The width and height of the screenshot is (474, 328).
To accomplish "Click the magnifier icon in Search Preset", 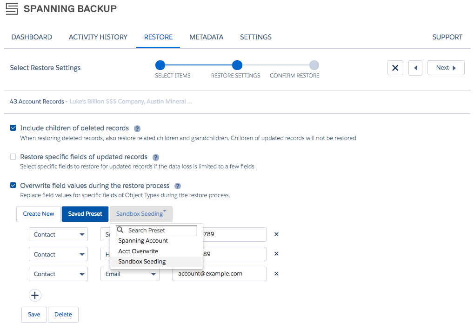I will click(x=120, y=230).
